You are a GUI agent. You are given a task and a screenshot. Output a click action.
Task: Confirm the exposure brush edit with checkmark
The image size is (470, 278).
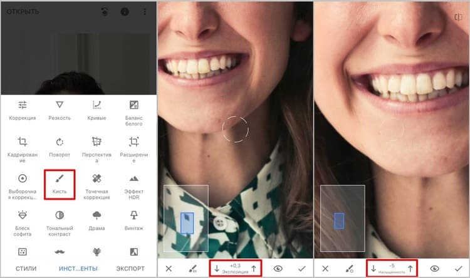click(x=302, y=269)
